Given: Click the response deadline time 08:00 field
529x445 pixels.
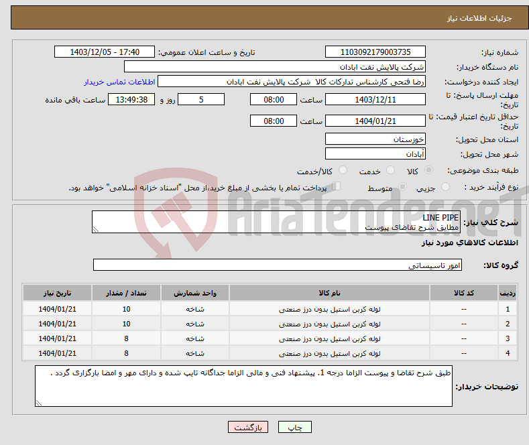Looking at the screenshot, I should pyautogui.click(x=274, y=99).
